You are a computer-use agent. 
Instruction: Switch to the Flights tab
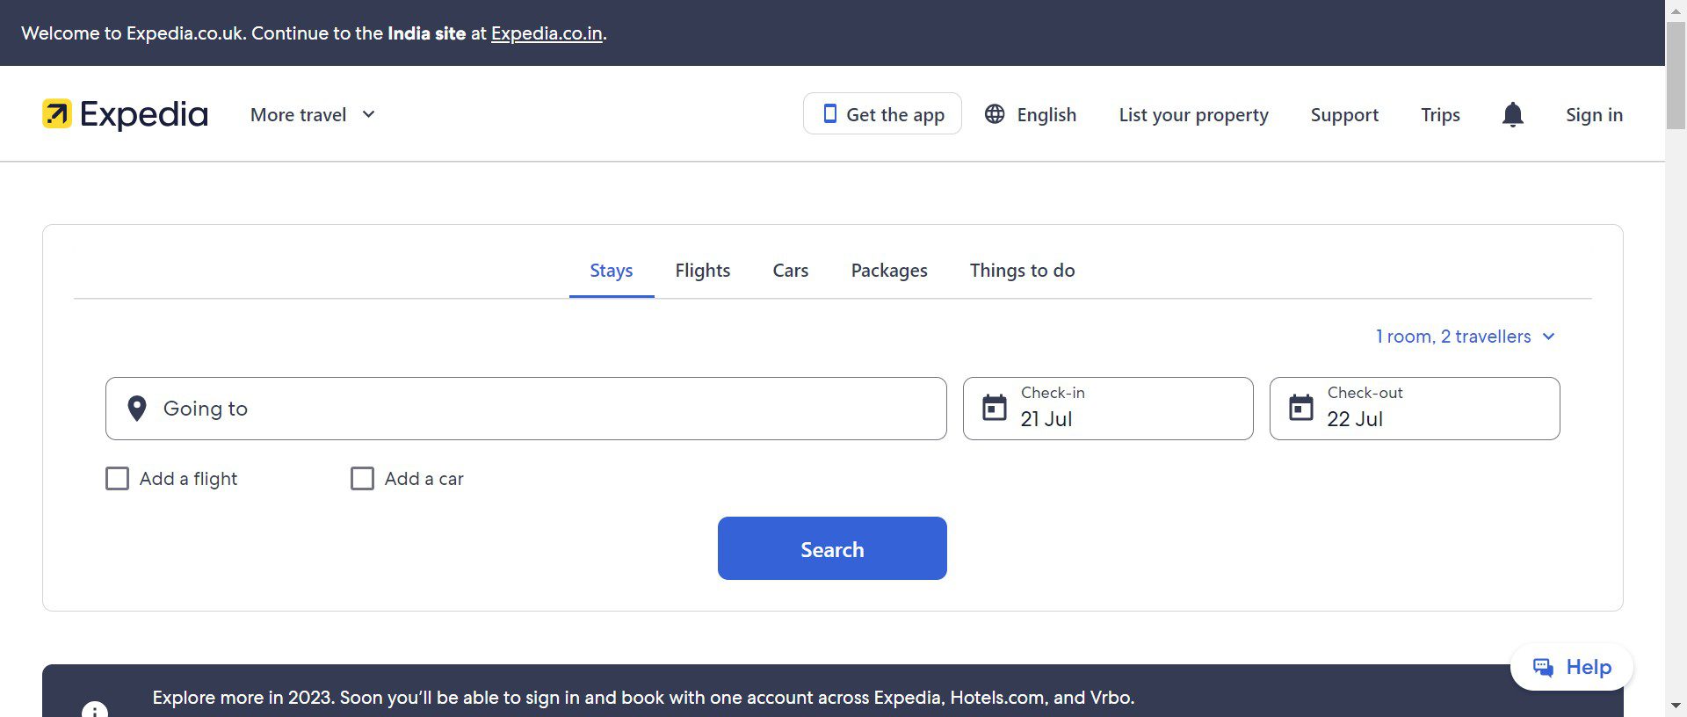(702, 271)
